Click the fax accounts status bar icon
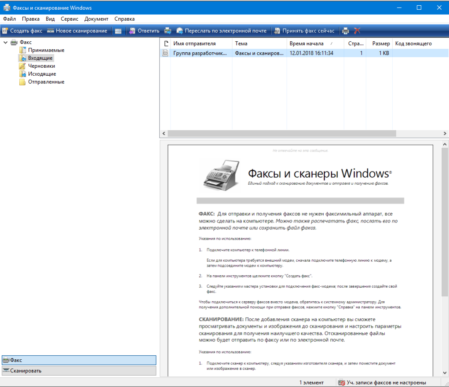449x387 pixels. coord(341,383)
